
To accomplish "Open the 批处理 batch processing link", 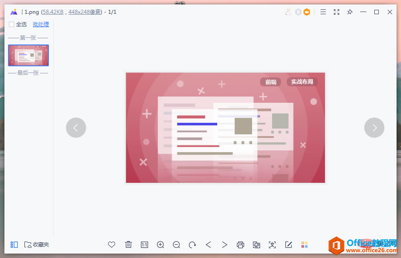I will (41, 24).
